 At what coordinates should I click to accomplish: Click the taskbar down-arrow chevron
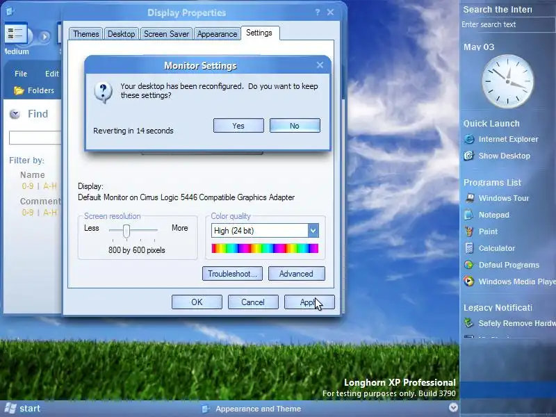[x=453, y=407]
